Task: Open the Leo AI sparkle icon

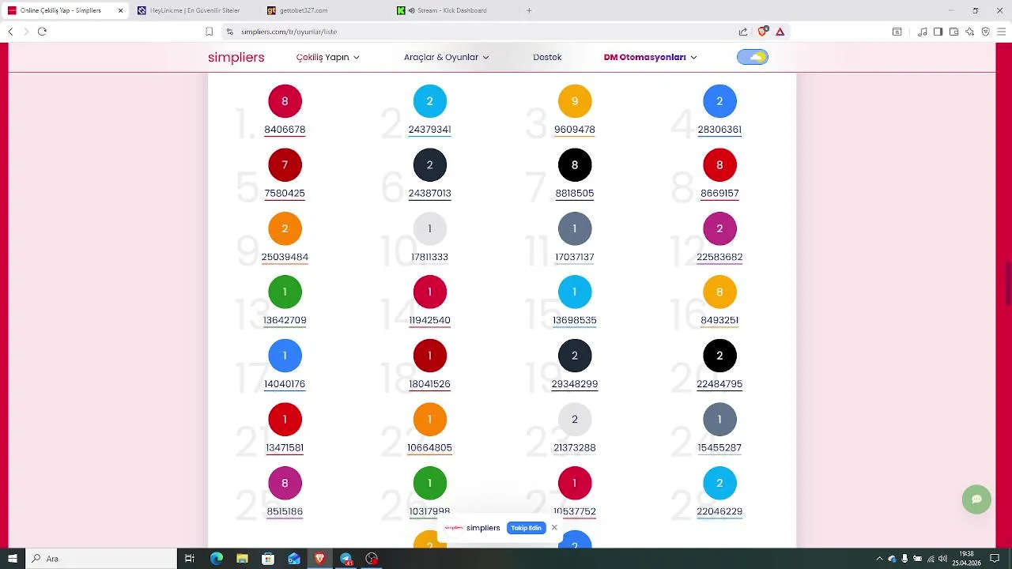Action: click(969, 32)
